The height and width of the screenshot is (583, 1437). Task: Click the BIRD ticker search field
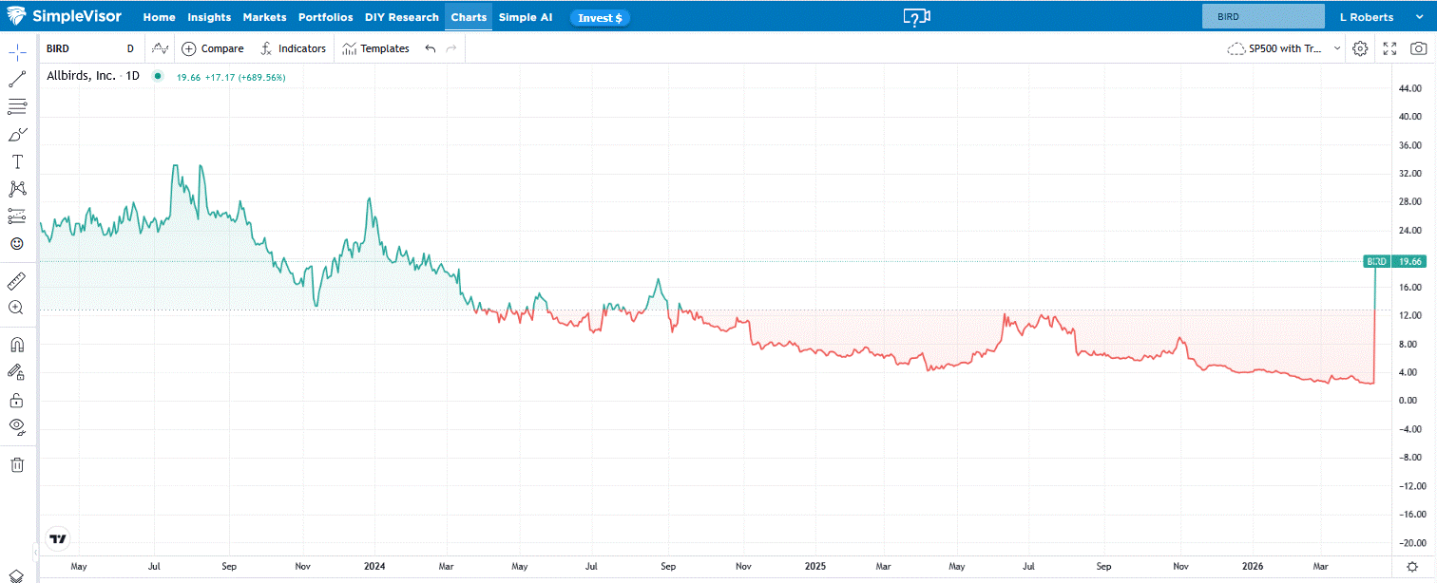pyautogui.click(x=1262, y=17)
